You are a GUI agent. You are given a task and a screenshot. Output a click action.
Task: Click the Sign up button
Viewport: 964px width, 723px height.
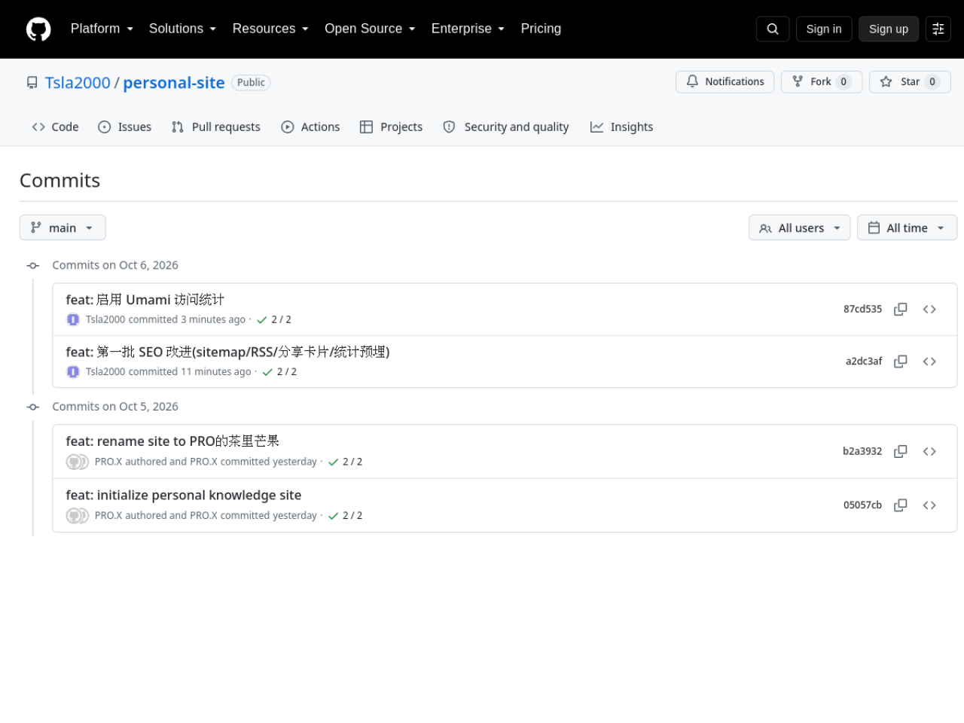click(889, 29)
